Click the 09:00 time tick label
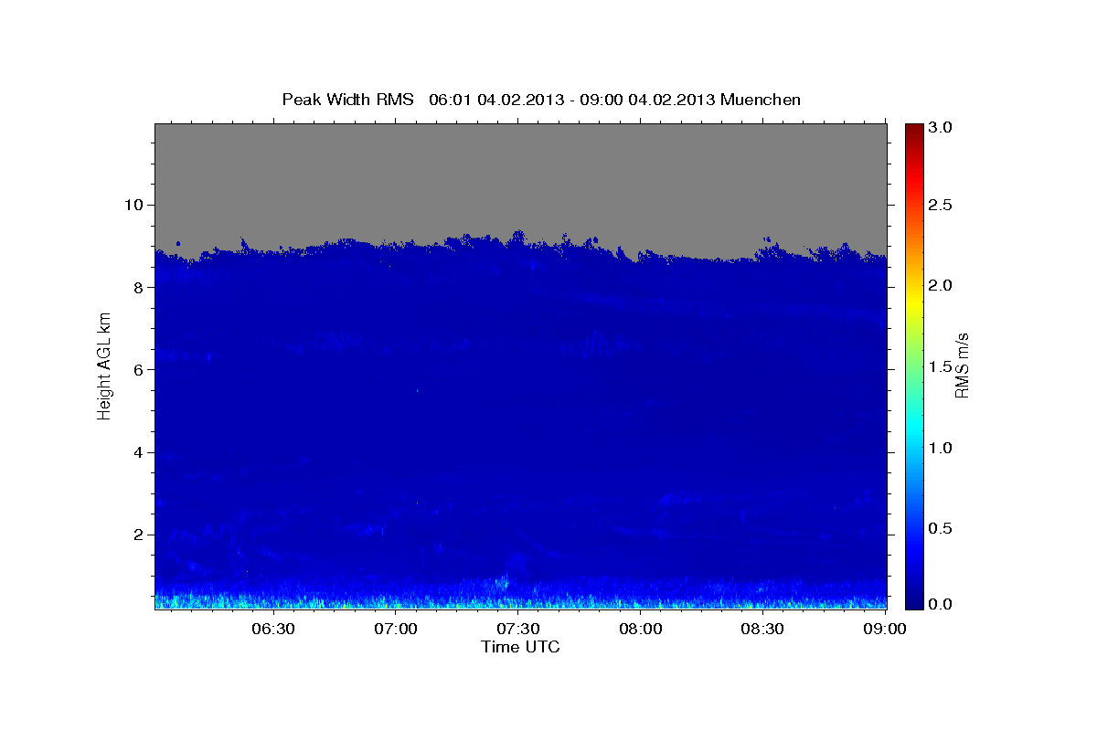 click(x=886, y=629)
